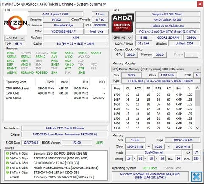The width and height of the screenshot is (204, 184).
Task: Select the CPU Status row
Action: (55, 98)
